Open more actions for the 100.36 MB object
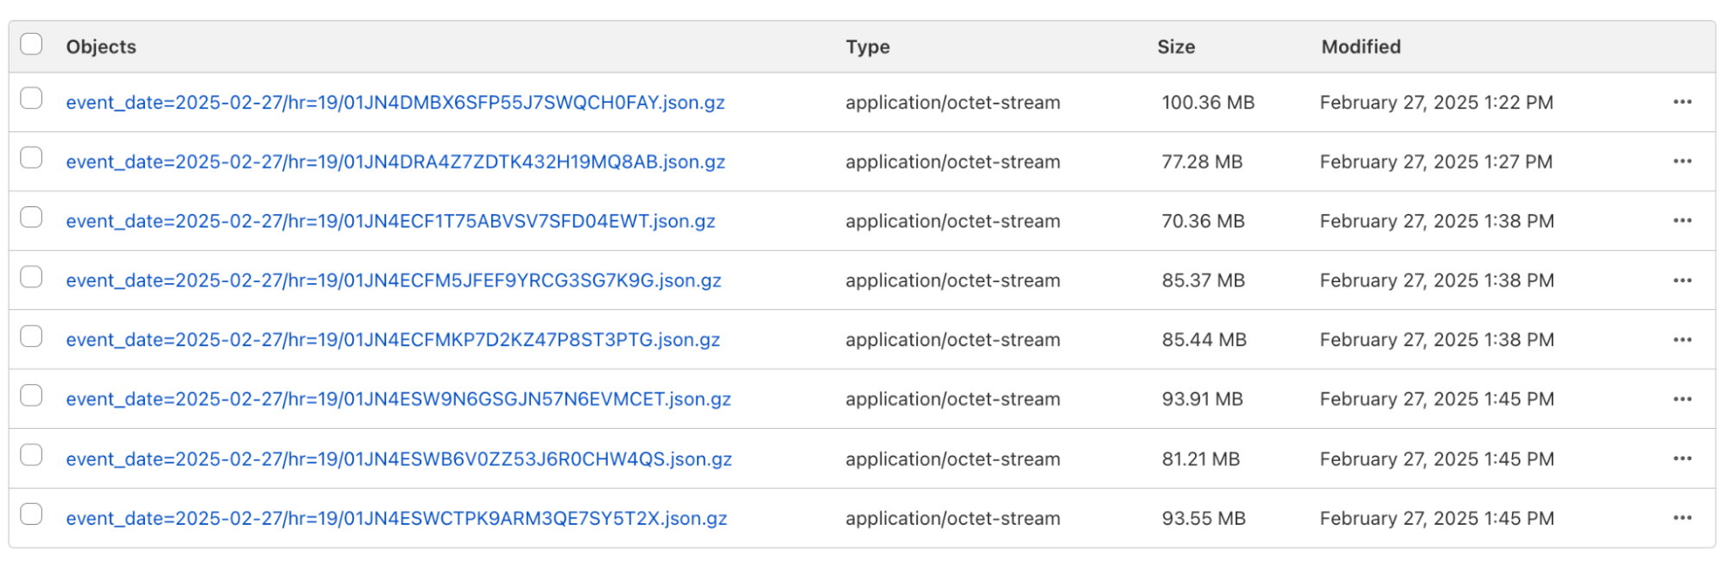 [x=1681, y=102]
